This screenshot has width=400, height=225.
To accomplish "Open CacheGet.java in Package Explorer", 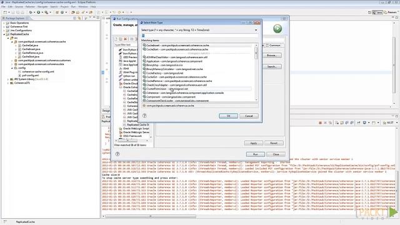I will click(30, 46).
